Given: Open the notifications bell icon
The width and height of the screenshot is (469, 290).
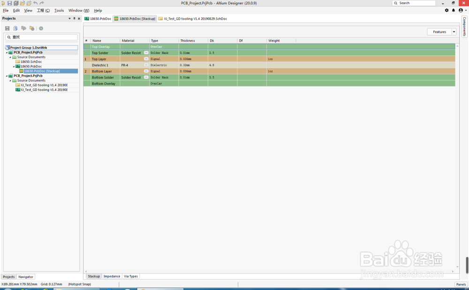Looking at the screenshot, I should 454,10.
